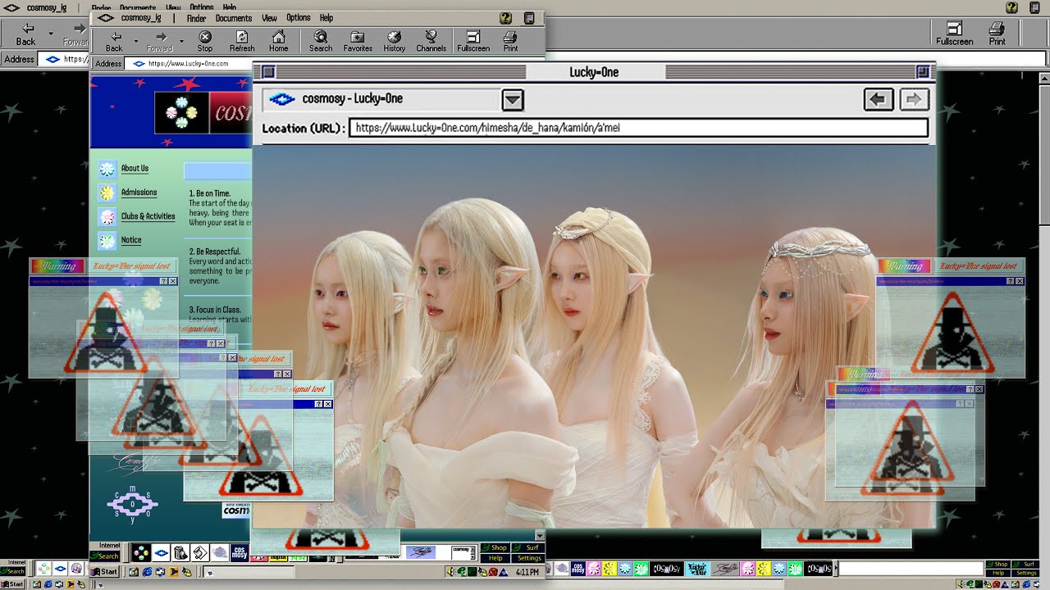Viewport: 1050px width, 590px height.
Task: Click the trash can icon in front window taskbar
Action: coord(180,552)
